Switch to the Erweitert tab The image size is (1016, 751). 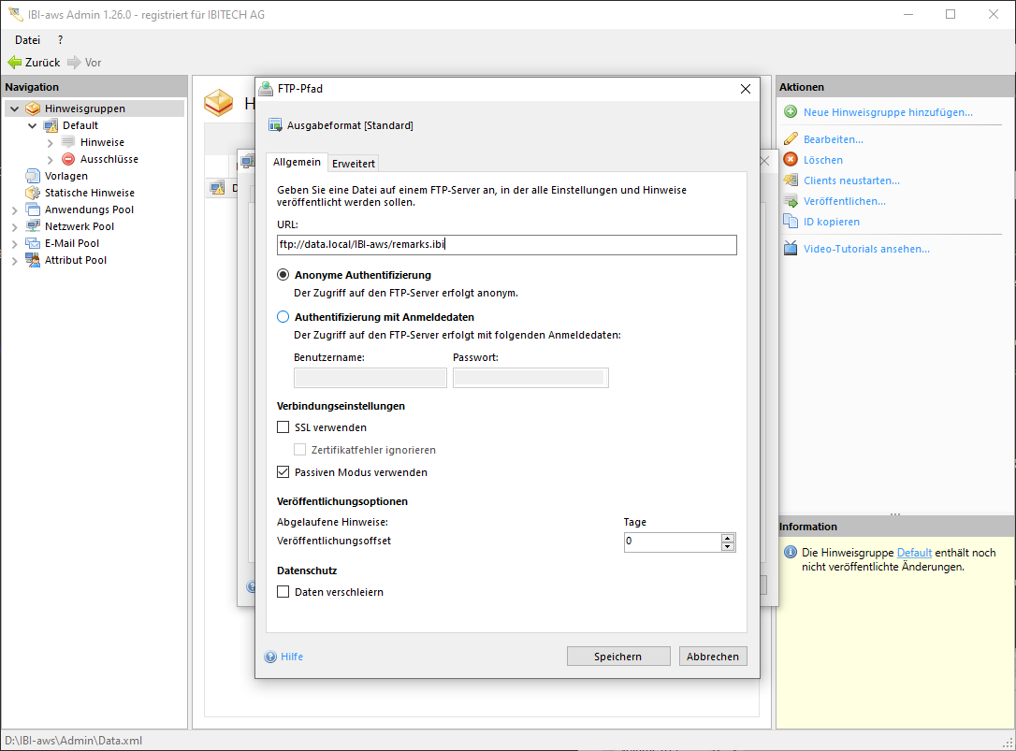354,164
